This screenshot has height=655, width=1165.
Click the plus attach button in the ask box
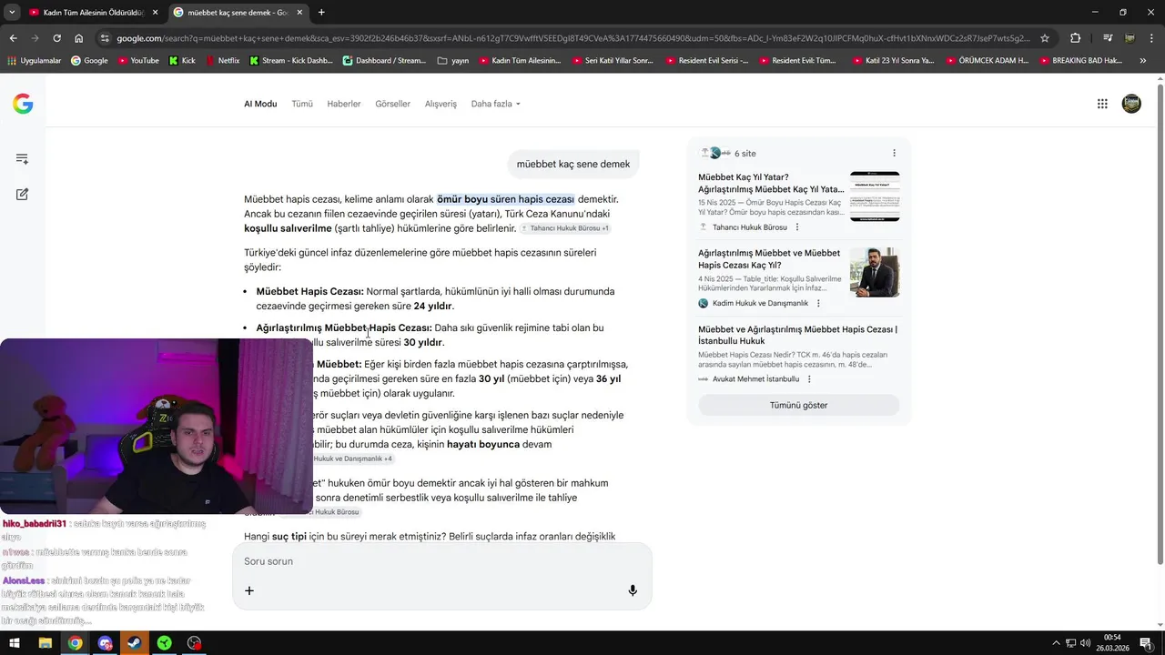coord(249,590)
